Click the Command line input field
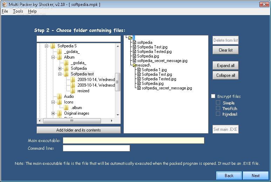The width and height of the screenshot is (271, 182). pos(96,148)
